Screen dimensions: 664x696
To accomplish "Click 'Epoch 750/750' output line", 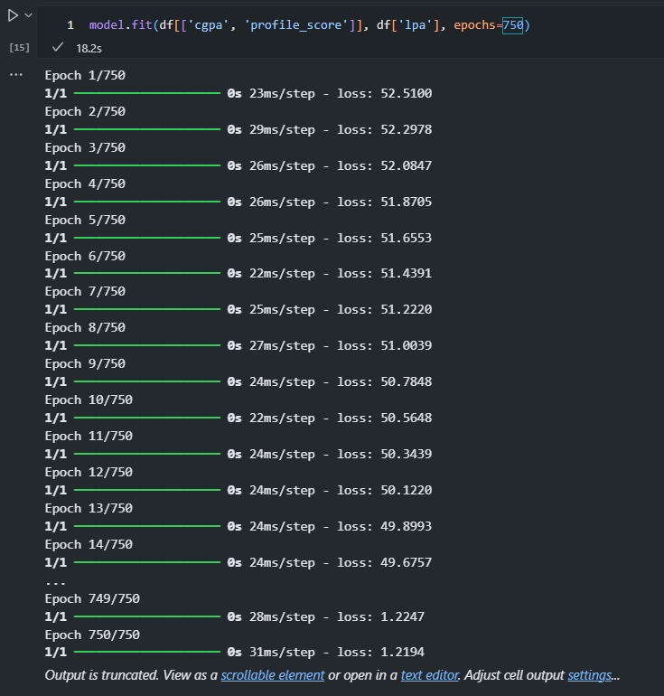I will (92, 635).
